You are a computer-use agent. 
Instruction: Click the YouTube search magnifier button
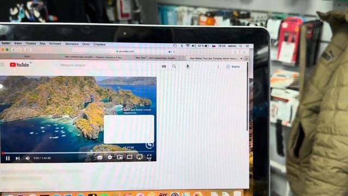coord(174,66)
